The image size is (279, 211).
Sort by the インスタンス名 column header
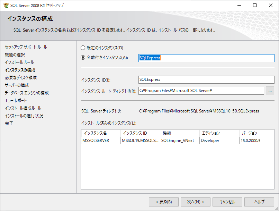point(101,133)
